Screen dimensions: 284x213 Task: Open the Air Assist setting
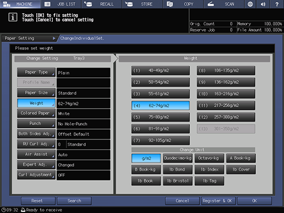point(36,154)
